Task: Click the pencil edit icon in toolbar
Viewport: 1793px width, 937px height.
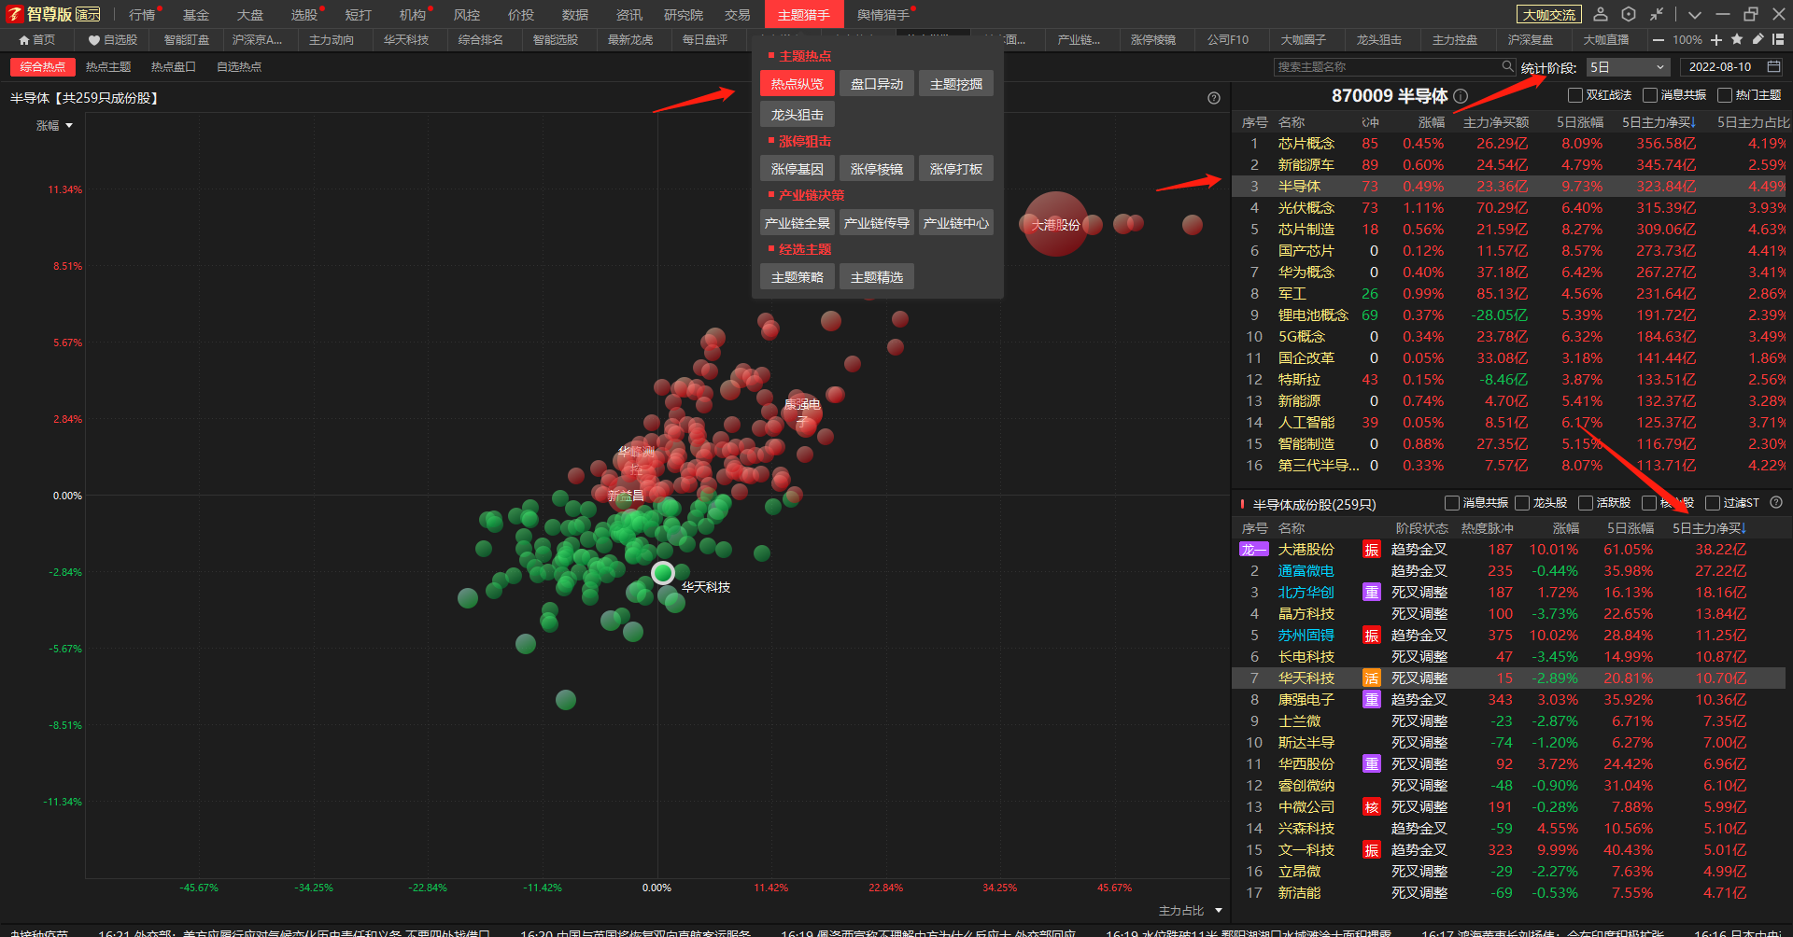Action: (x=1758, y=40)
